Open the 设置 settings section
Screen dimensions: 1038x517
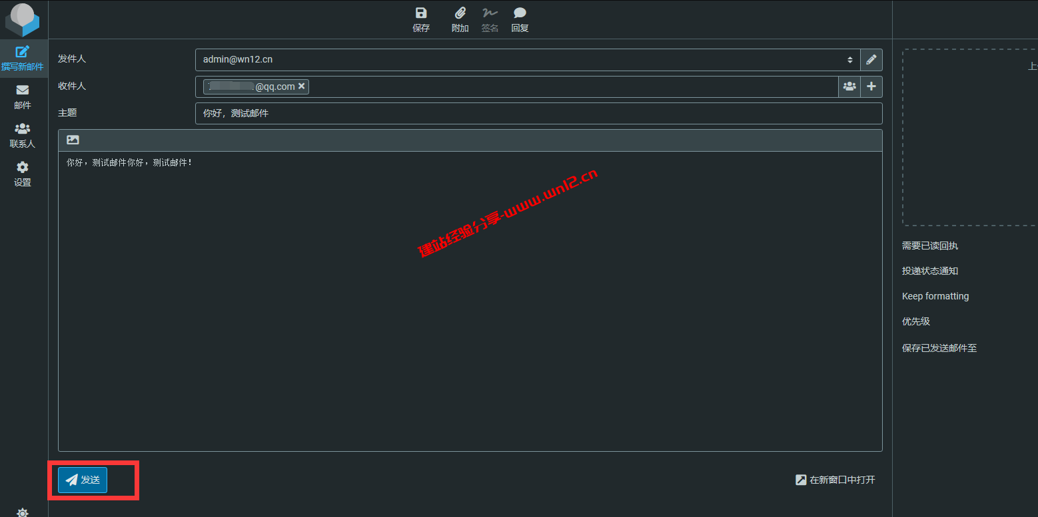pos(22,174)
